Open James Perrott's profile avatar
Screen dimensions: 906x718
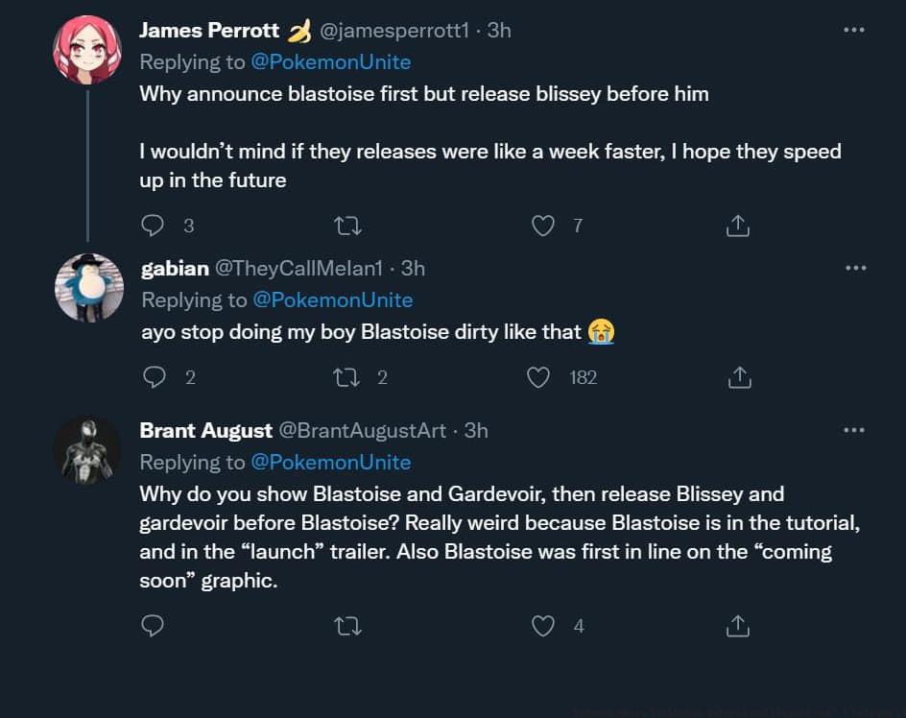point(87,50)
